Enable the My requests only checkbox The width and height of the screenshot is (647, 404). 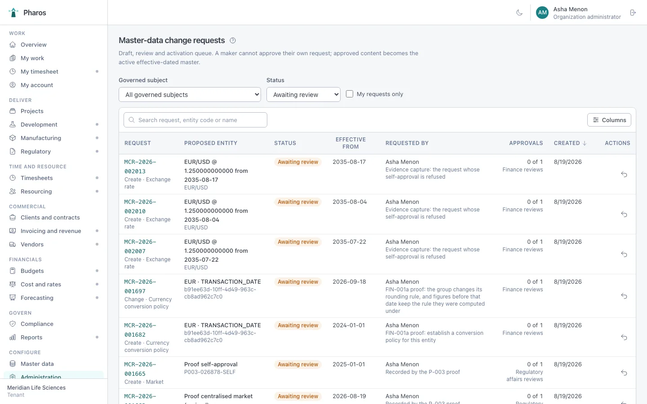tap(350, 94)
